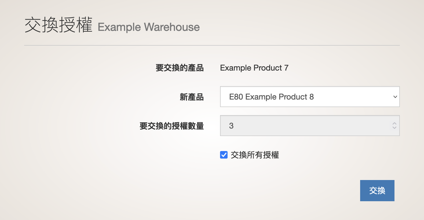The height and width of the screenshot is (220, 424).
Task: Click the chevron arrow on the product select
Action: coord(395,97)
